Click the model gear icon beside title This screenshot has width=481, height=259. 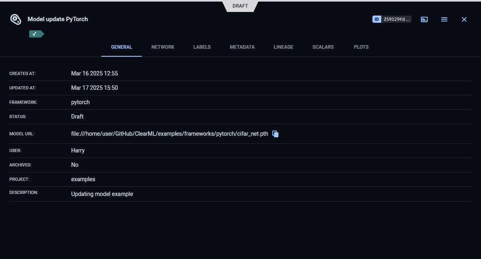point(15,19)
